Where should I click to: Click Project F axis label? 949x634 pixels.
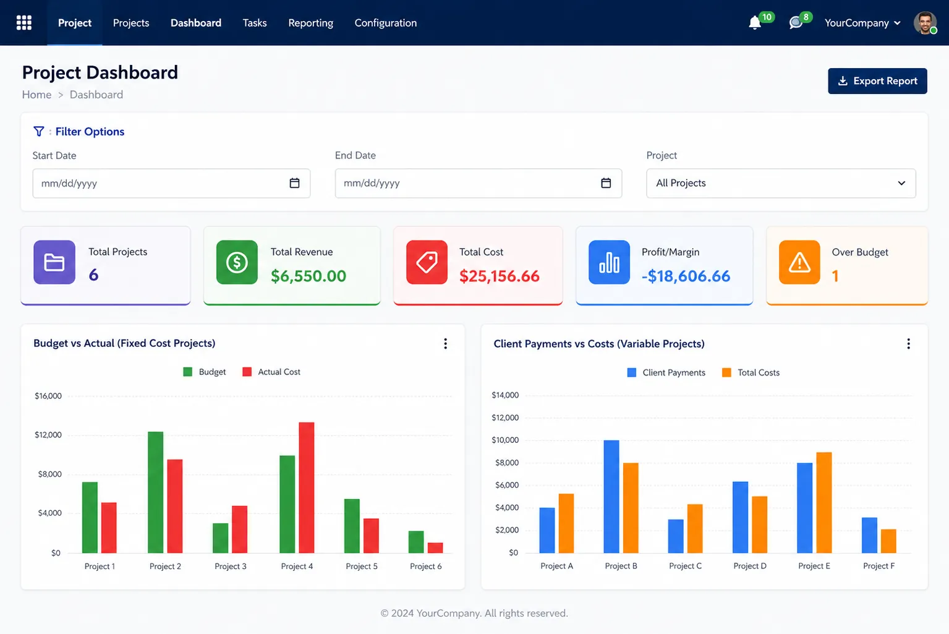click(x=879, y=566)
